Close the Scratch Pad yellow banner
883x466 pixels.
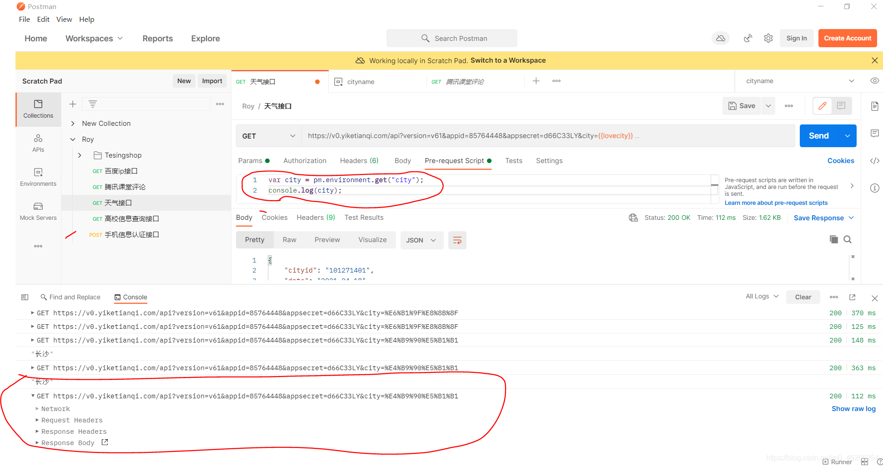pos(874,60)
